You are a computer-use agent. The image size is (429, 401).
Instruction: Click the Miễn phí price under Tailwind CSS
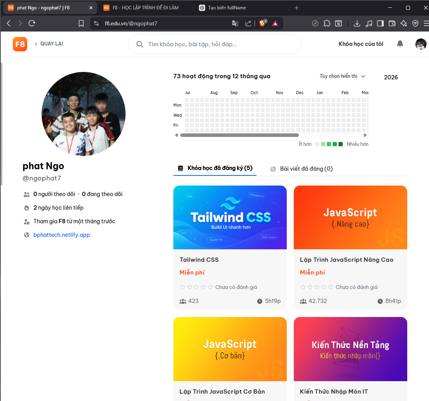(192, 273)
